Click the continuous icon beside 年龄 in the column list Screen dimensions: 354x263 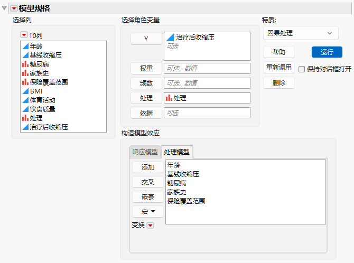pyautogui.click(x=25, y=46)
